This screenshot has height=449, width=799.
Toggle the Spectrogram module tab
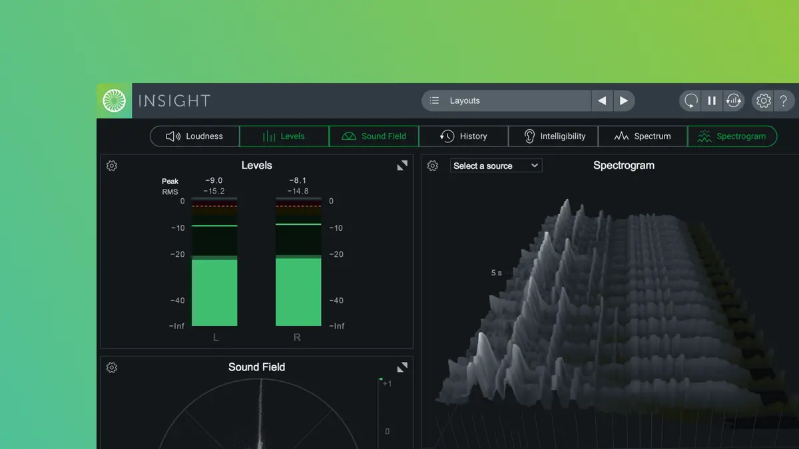[732, 136]
